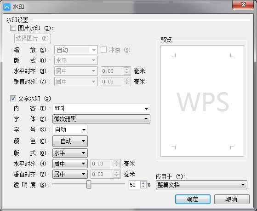This screenshot has height=211, width=257.
Task: Open text watermark 垂直对齐 dropdown
Action: pyautogui.click(x=70, y=174)
